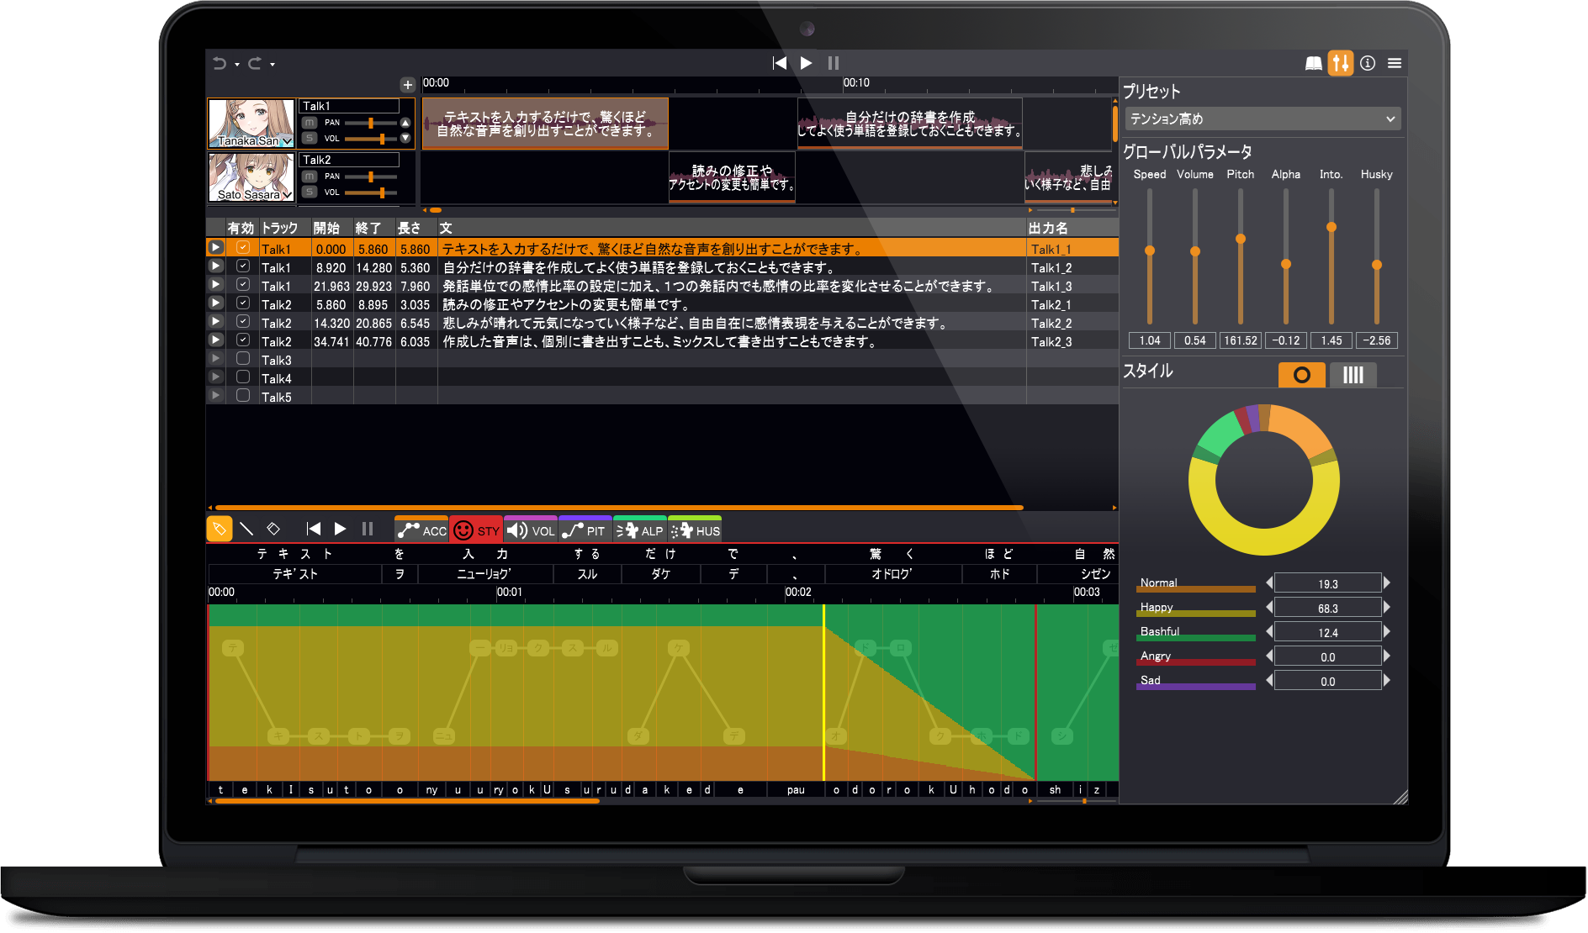Click the undo arrow icon
Image resolution: width=1588 pixels, height=933 pixels.
pos(220,64)
